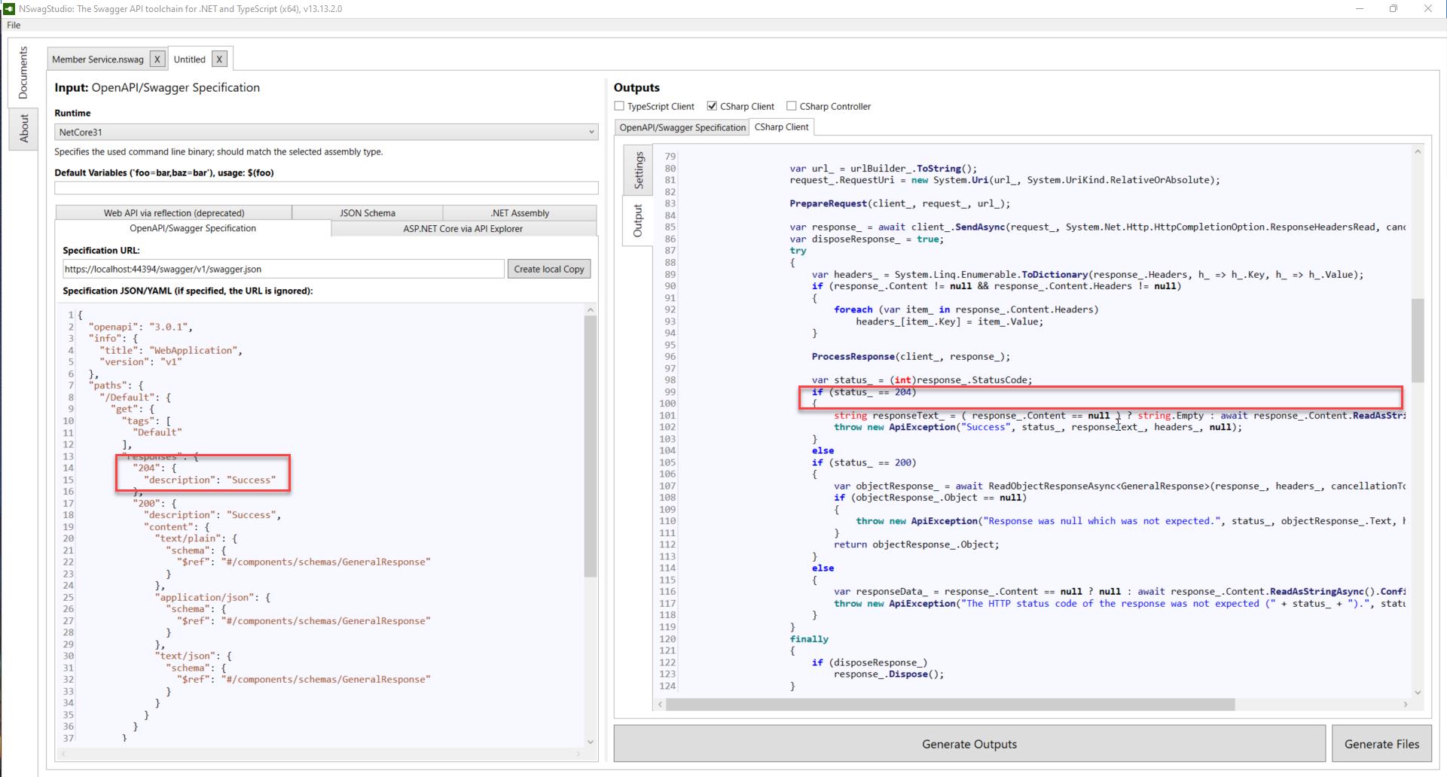Enable the CSharp Controller checkbox
Screen dimensions: 1447x777
pyautogui.click(x=791, y=106)
